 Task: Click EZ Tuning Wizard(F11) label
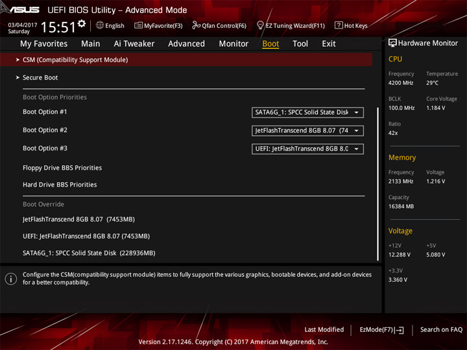295,26
